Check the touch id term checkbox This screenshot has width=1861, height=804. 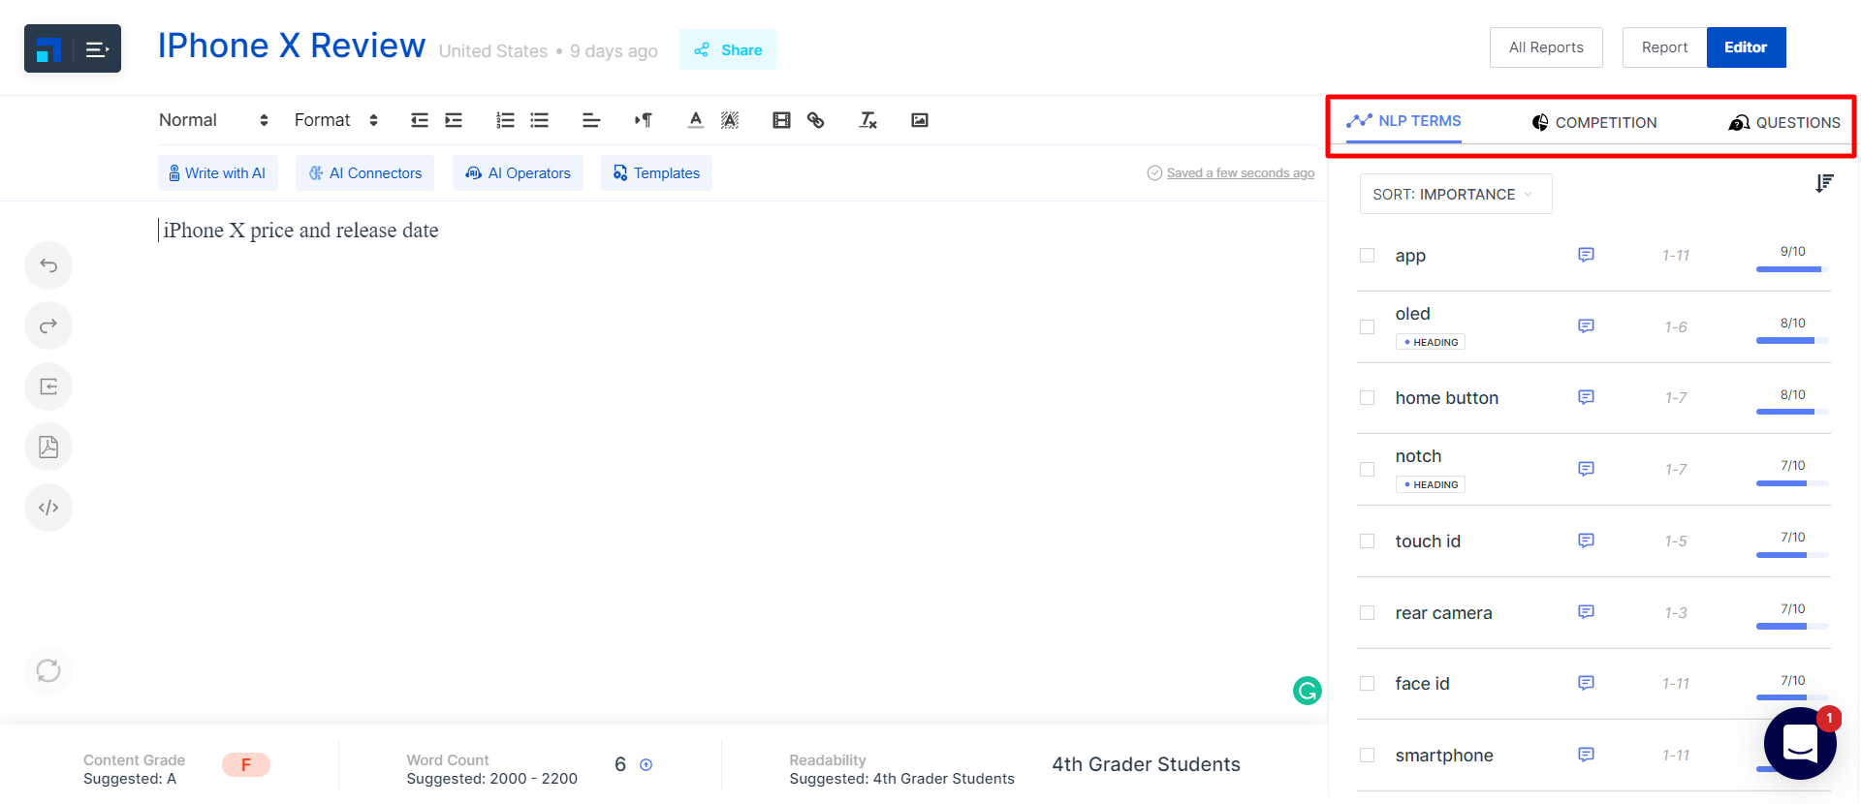tap(1367, 541)
